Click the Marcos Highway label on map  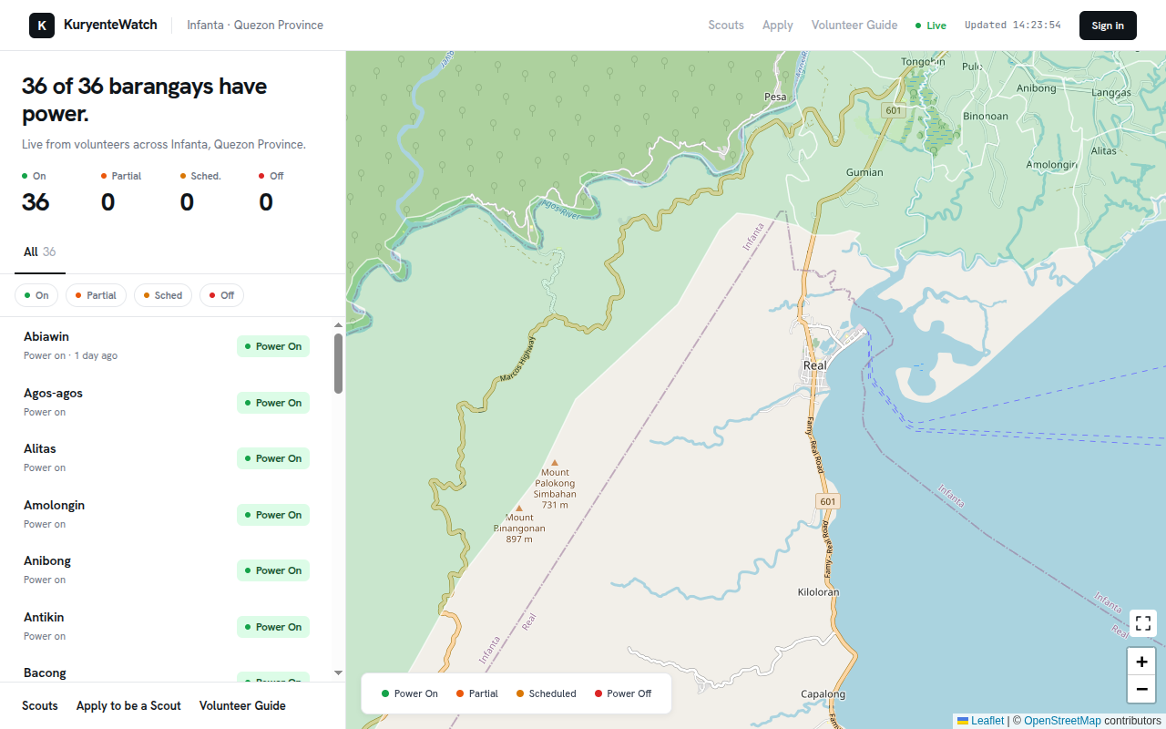(x=518, y=359)
